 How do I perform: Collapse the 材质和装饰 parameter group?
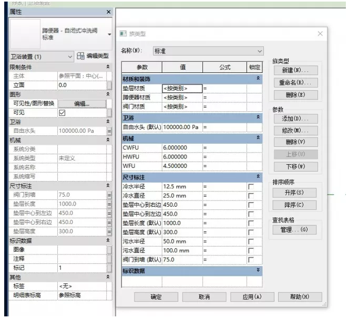point(258,78)
